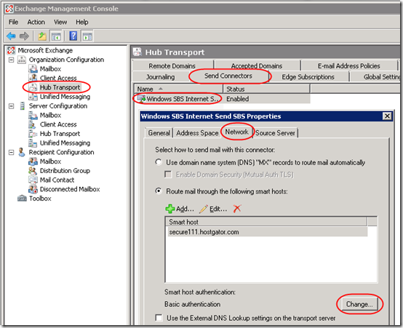The width and height of the screenshot is (403, 328).
Task: Switch to the Accepted Domains tab
Action: pyautogui.click(x=257, y=65)
